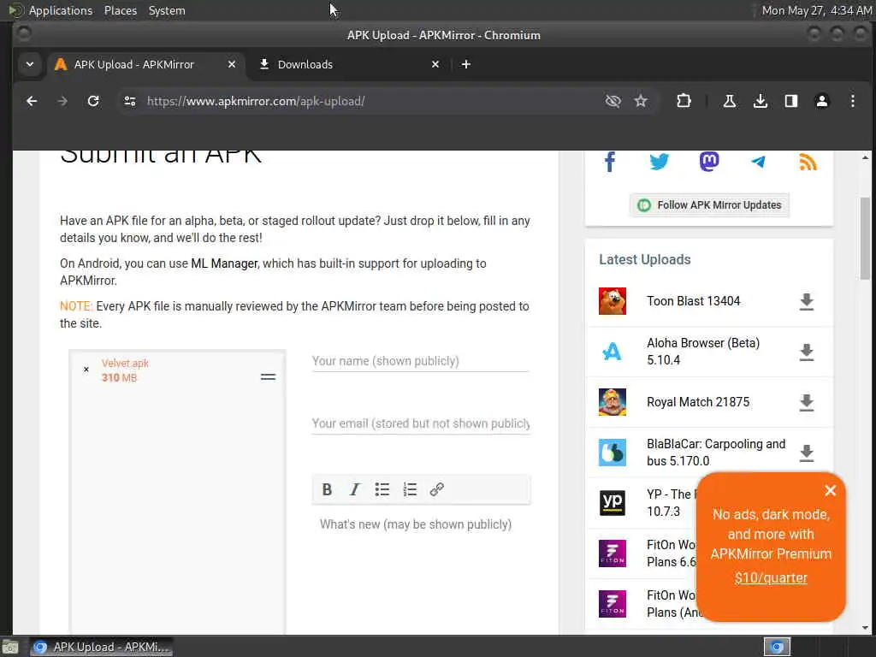Switch to APK Upload - APKMirror tab
The height and width of the screenshot is (657, 876).
point(145,64)
